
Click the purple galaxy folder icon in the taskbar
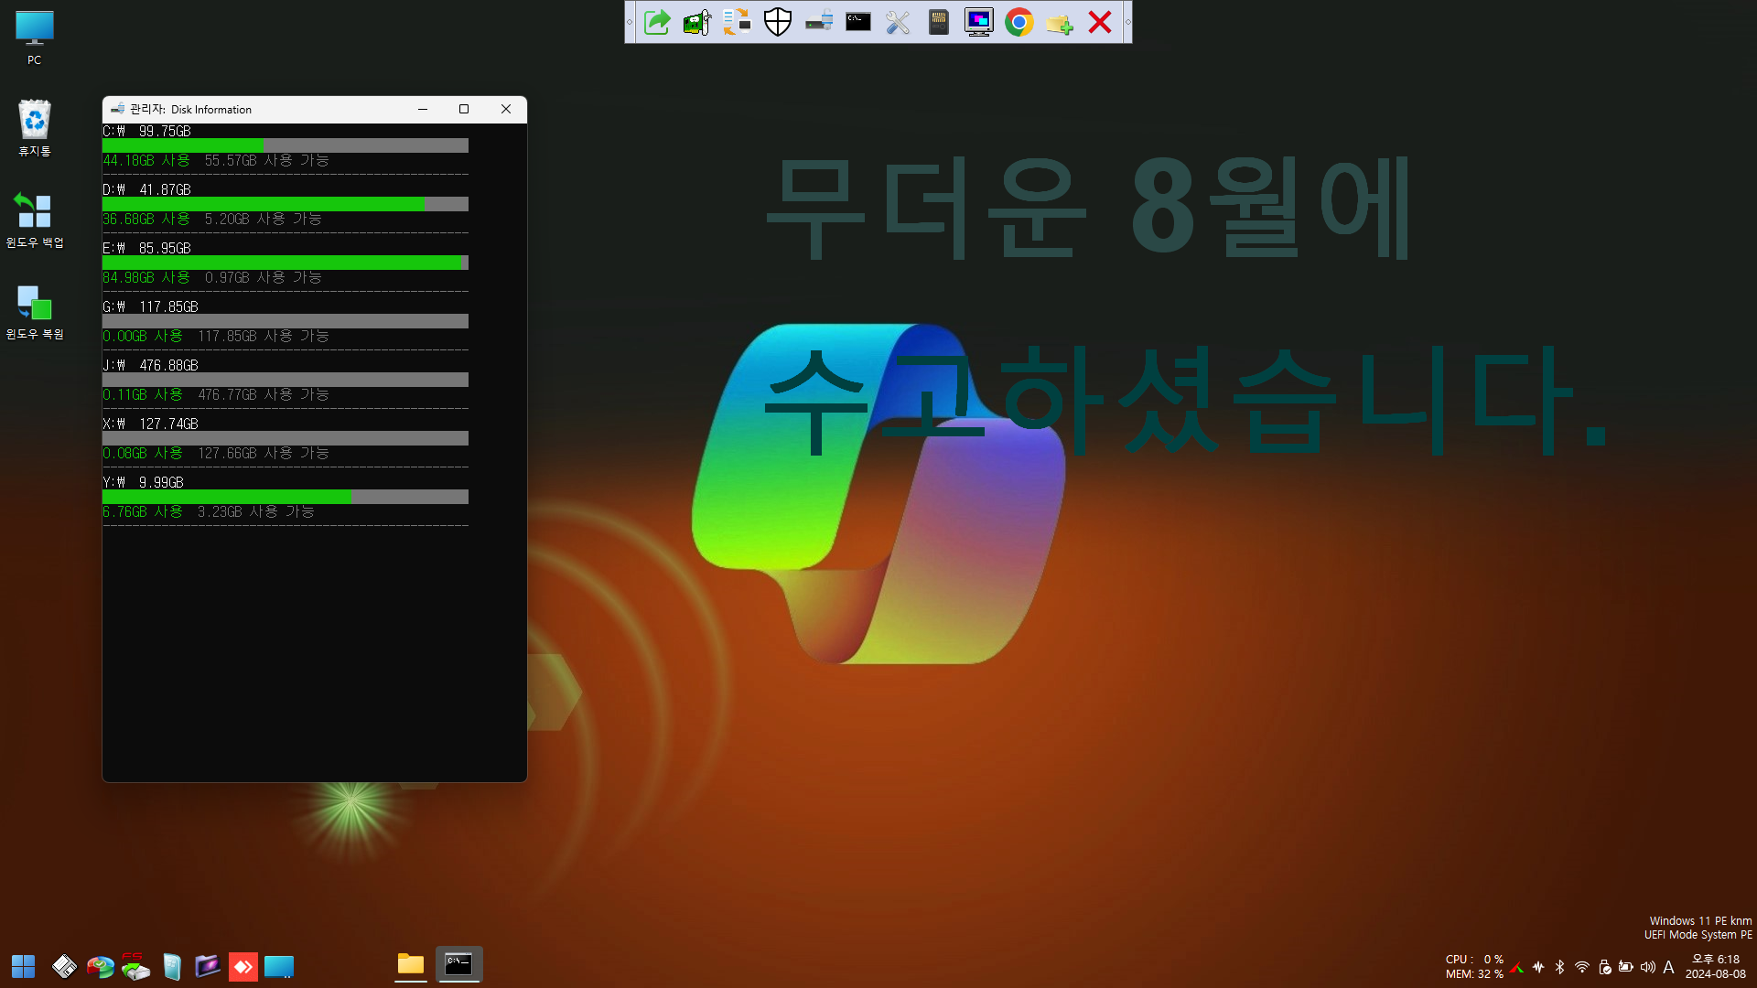[208, 966]
